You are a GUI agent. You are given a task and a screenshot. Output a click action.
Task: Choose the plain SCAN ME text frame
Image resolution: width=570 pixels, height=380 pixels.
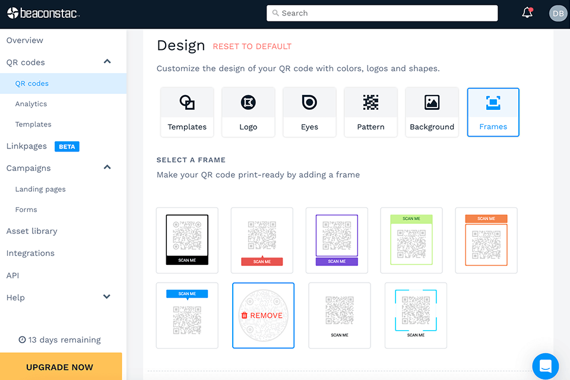click(340, 315)
